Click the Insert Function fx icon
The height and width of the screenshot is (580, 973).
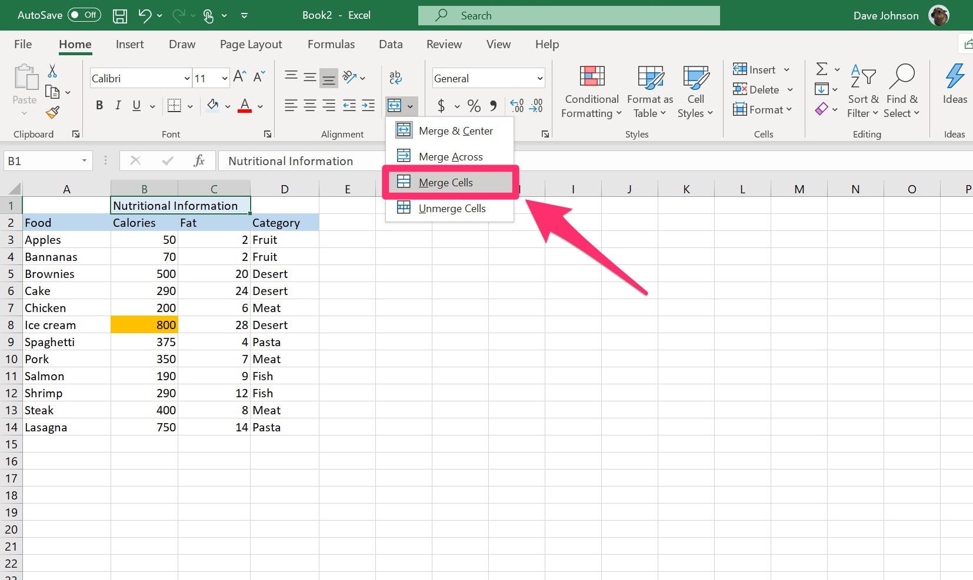pyautogui.click(x=199, y=160)
